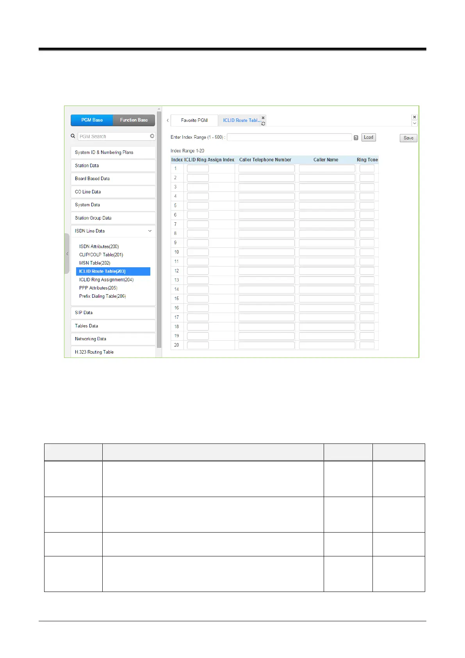The width and height of the screenshot is (465, 658).
Task: Click the Save button
Action: (408, 138)
